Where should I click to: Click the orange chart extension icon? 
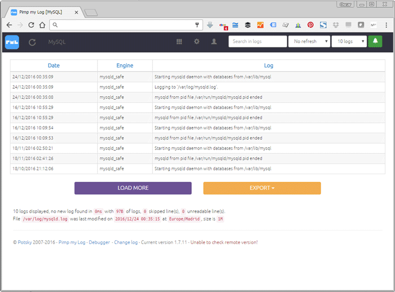(x=260, y=25)
